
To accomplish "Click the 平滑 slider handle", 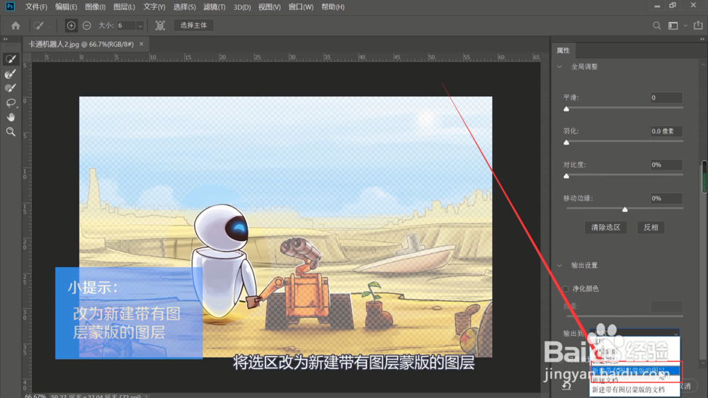I will [566, 109].
